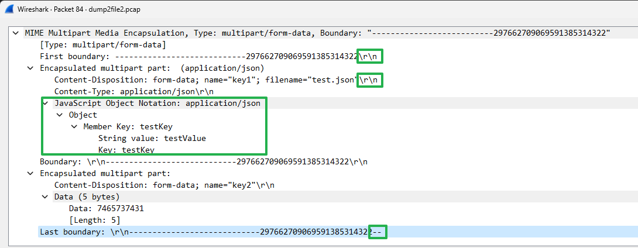Collapse the Object node arrow

pyautogui.click(x=59, y=115)
